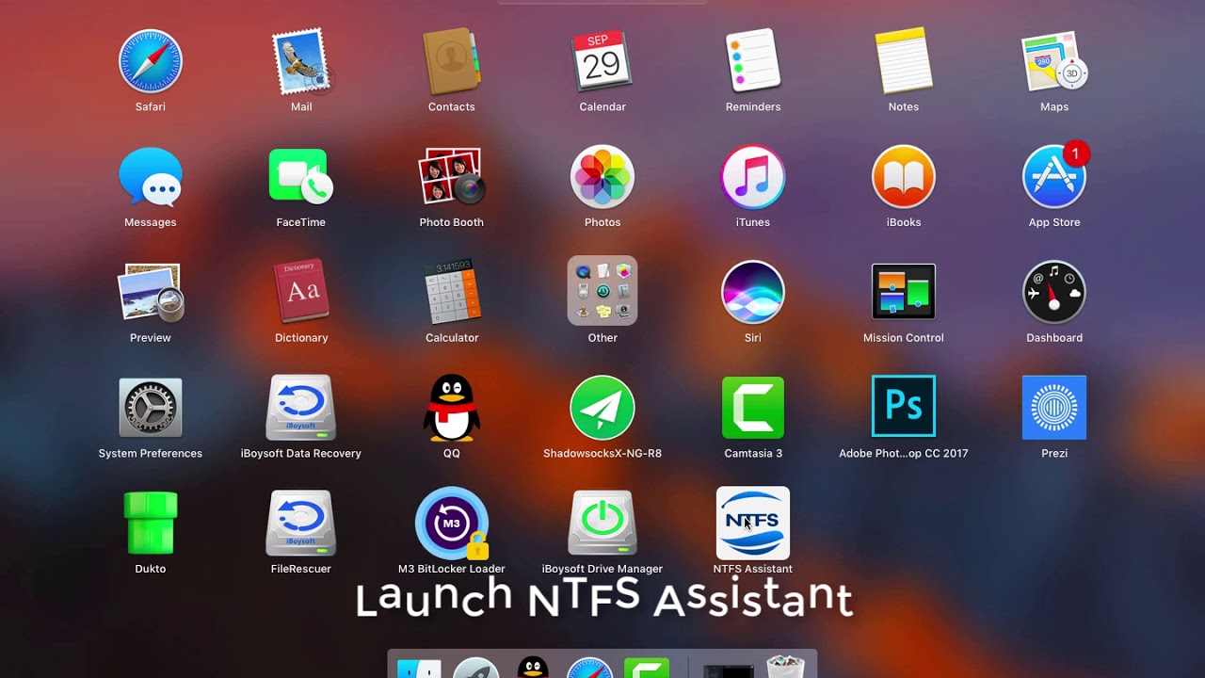Image resolution: width=1205 pixels, height=678 pixels.
Task: Open the Messages app
Action: (x=151, y=177)
